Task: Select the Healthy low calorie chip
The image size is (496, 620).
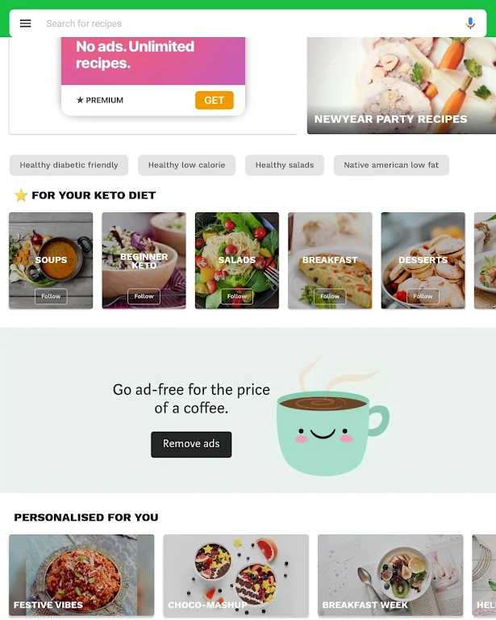Action: point(187,165)
